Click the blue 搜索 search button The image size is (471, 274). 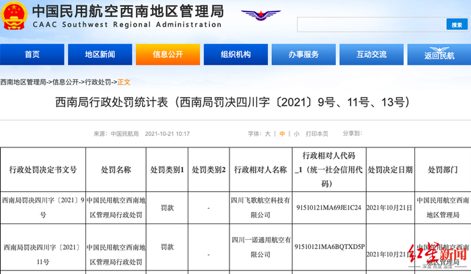[457, 25]
